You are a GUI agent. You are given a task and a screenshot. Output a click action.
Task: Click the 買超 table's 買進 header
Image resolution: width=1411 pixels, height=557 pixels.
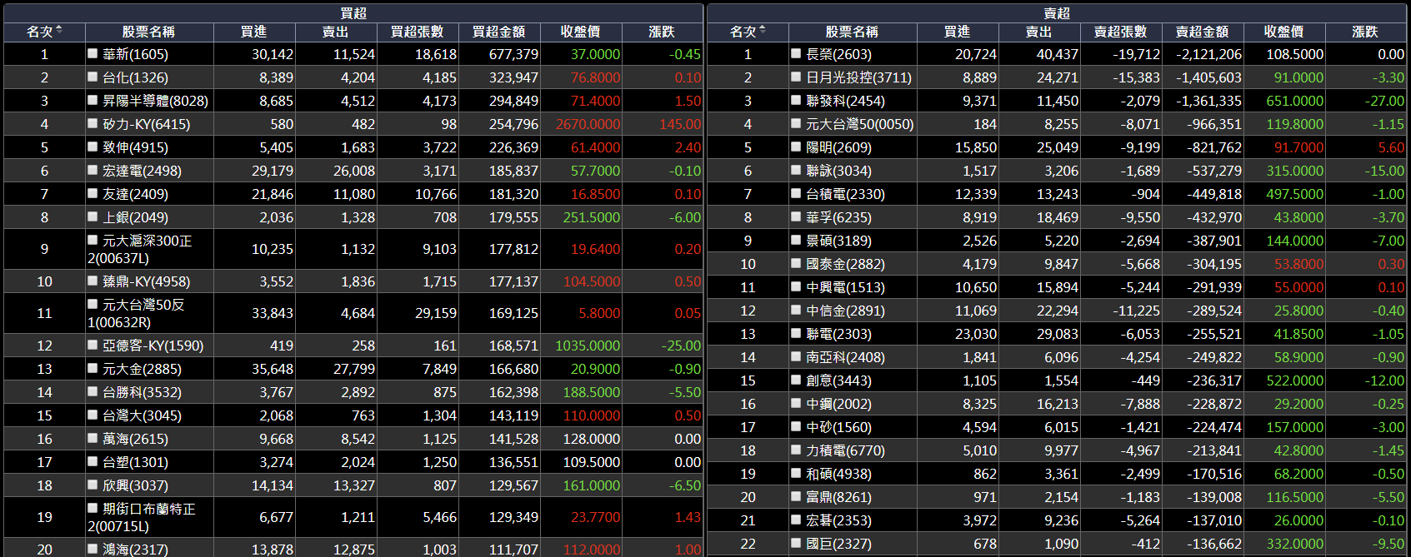point(253,32)
